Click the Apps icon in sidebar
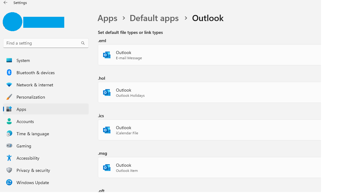 [x=9, y=109]
